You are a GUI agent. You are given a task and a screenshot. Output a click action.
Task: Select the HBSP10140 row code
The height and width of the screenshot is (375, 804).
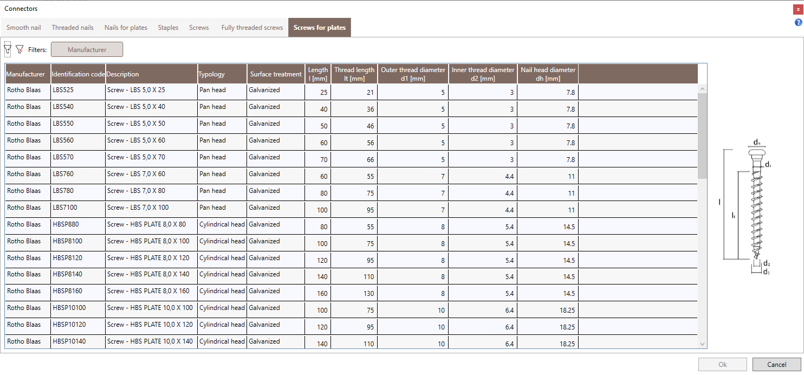pyautogui.click(x=78, y=341)
